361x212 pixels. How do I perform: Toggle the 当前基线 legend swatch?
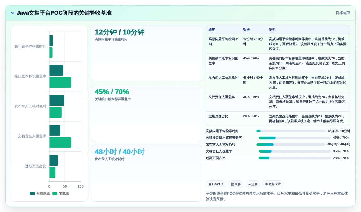32,194
